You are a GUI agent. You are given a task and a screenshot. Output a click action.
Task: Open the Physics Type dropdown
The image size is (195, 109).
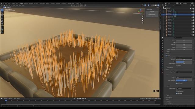(184, 72)
